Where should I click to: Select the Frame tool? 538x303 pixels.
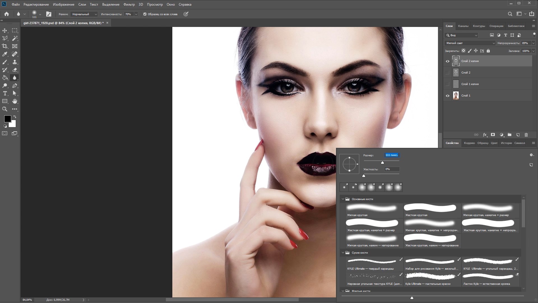pos(15,46)
